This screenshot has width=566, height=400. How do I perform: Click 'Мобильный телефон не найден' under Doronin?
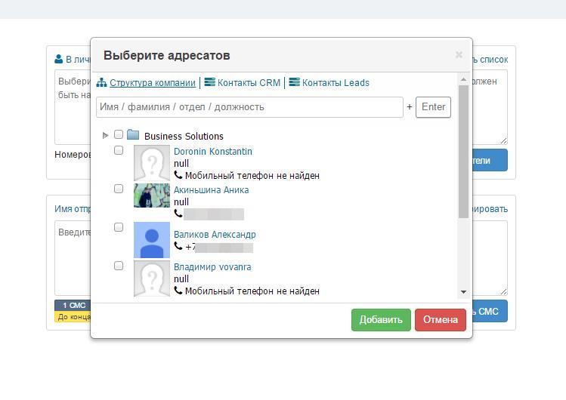tap(252, 176)
